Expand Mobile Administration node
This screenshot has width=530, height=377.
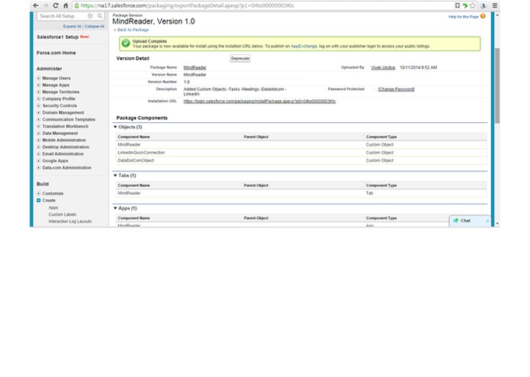pyautogui.click(x=39, y=140)
